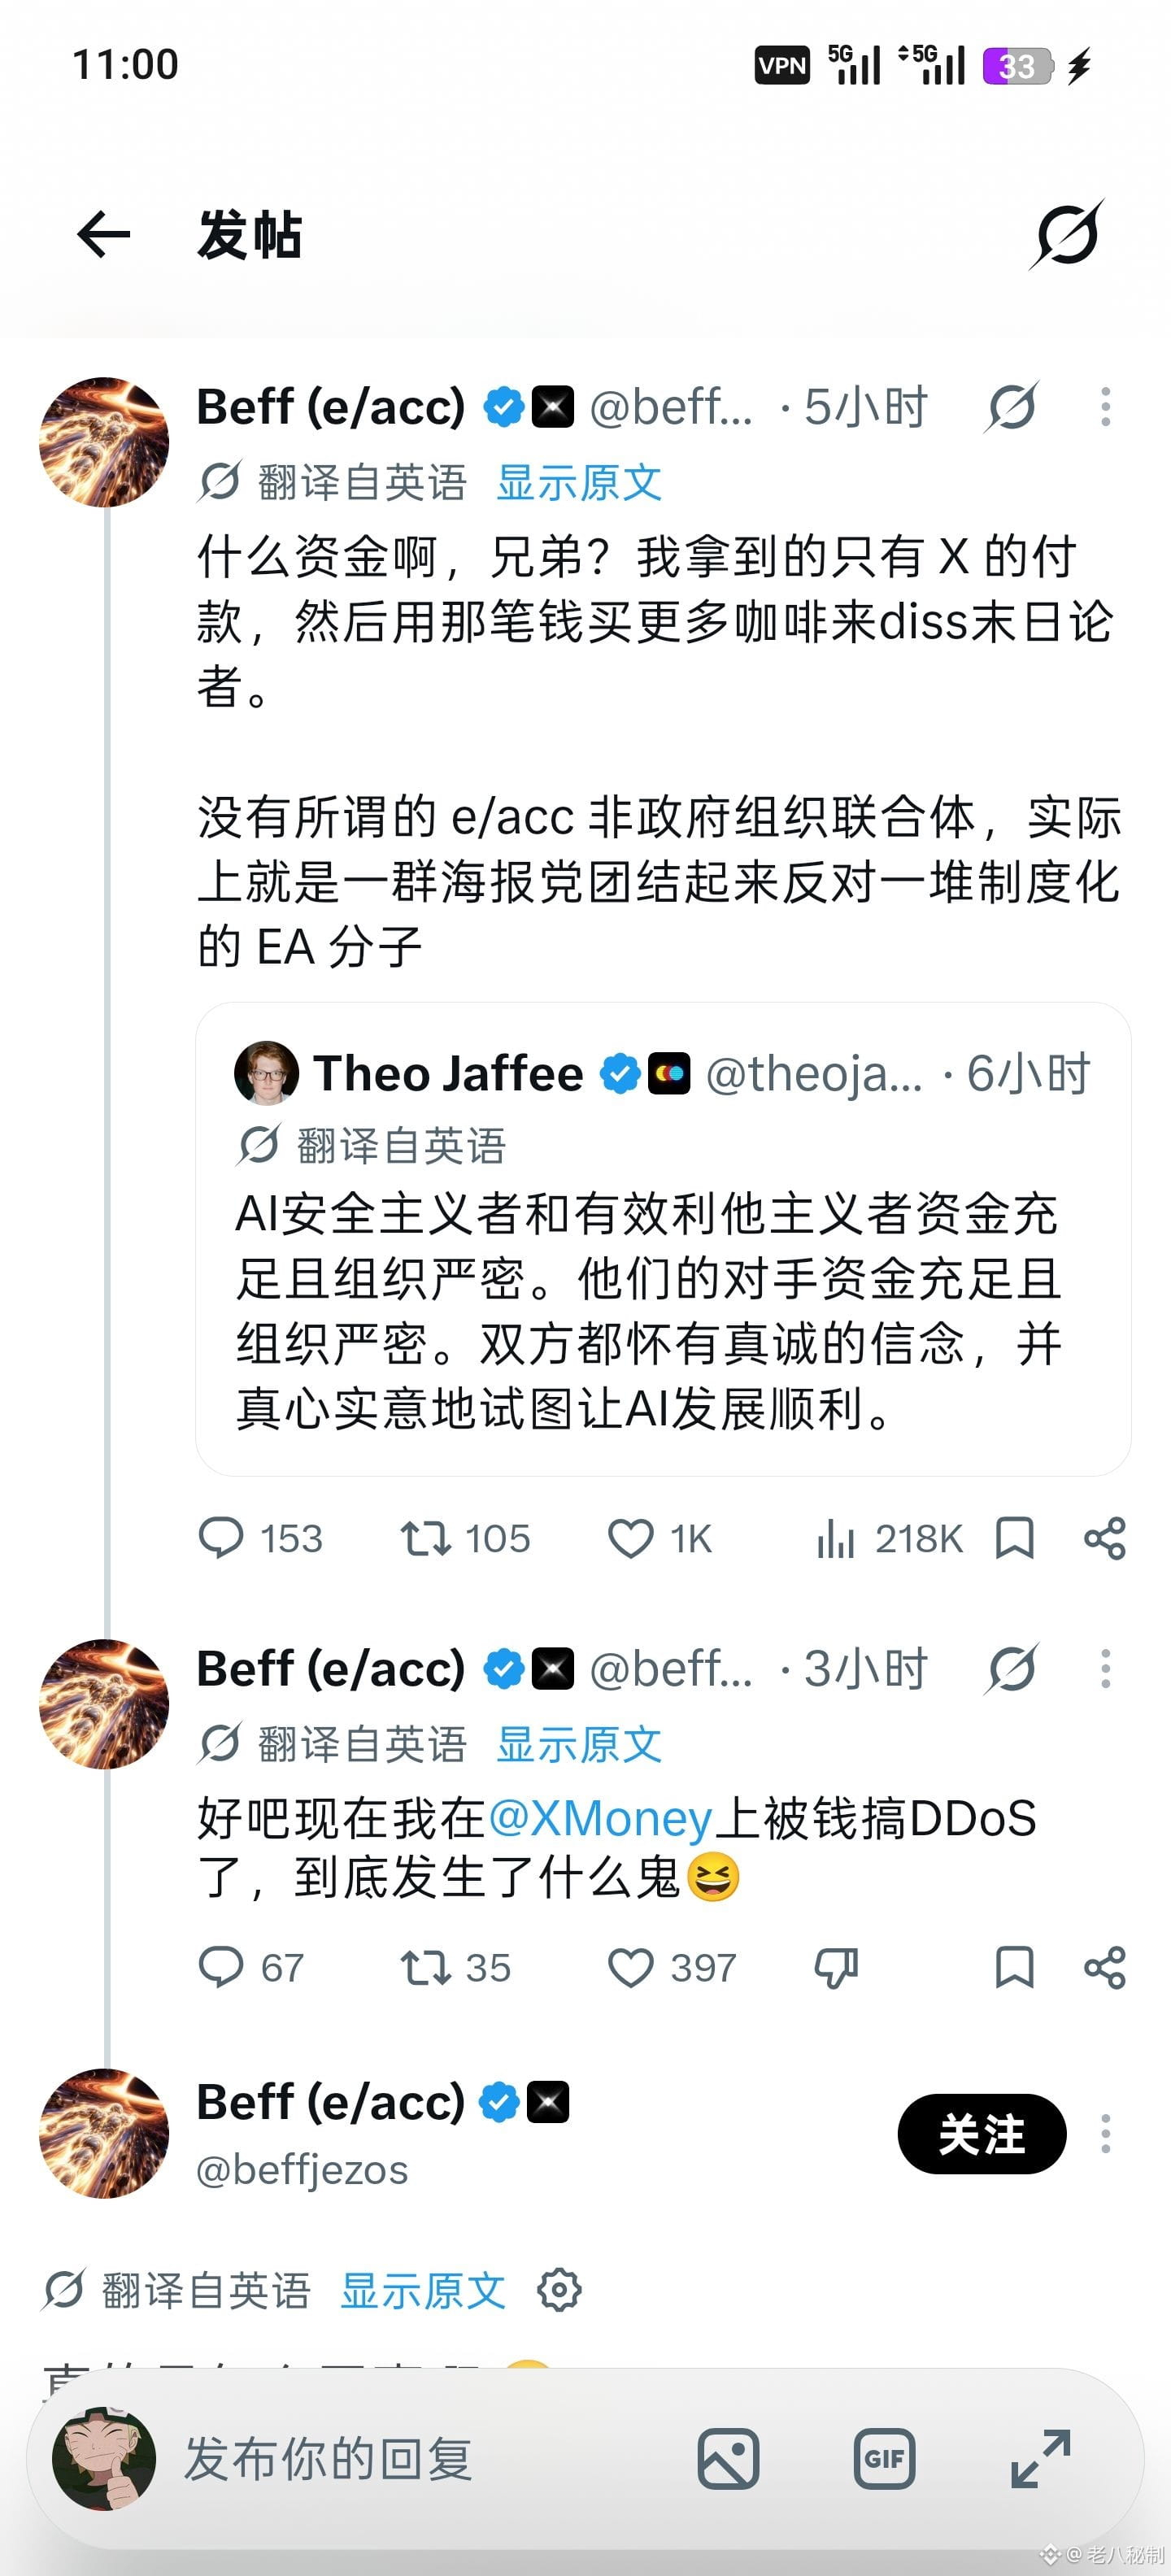The width and height of the screenshot is (1171, 2576).
Task: View analytics showing 218K views
Action: 889,1538
